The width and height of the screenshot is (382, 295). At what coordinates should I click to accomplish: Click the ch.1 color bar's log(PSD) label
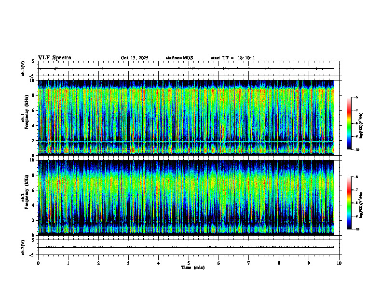pos(361,125)
